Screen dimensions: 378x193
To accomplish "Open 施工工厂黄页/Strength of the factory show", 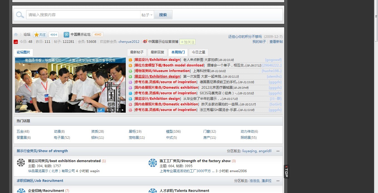I will pyautogui.click(x=195, y=161).
